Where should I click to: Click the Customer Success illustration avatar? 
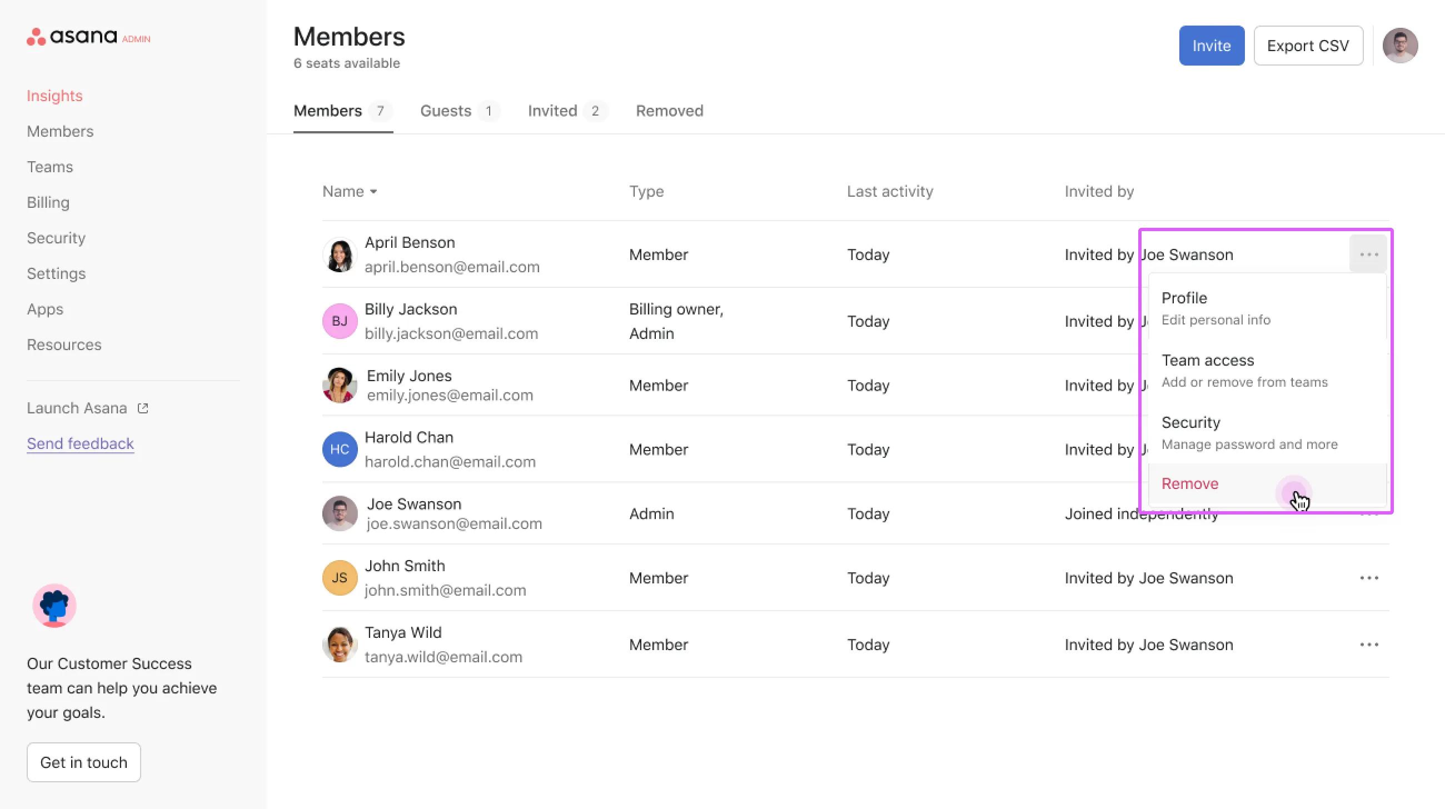coord(54,606)
